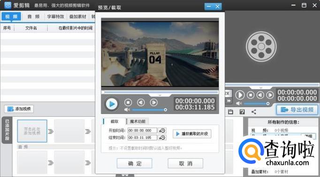This screenshot has height=177, width=320.
Task: Click the fast-forward icon below 2X
Action: click(229, 101)
